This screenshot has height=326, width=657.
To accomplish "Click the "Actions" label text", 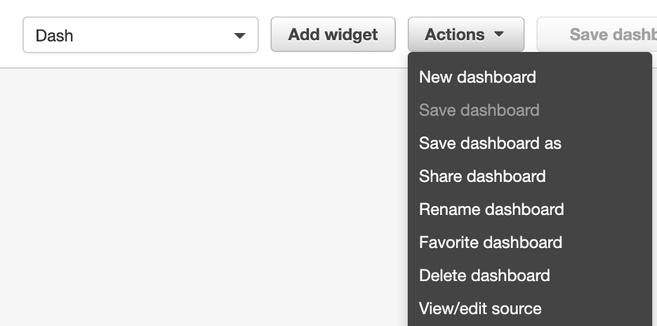I will point(454,34).
